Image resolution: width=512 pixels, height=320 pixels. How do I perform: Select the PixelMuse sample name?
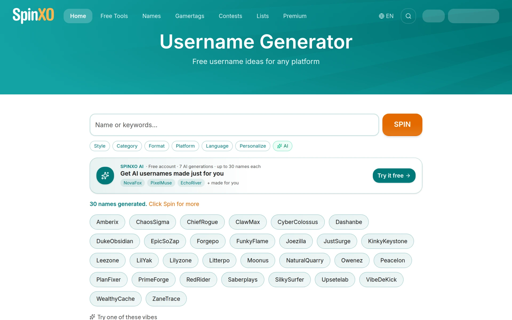161,183
